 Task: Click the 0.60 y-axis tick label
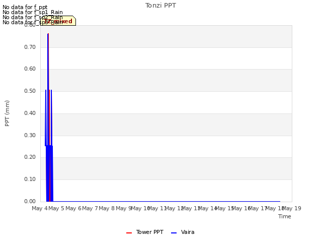(30, 69)
